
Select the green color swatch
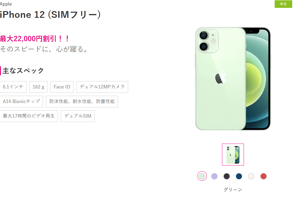click(x=202, y=176)
